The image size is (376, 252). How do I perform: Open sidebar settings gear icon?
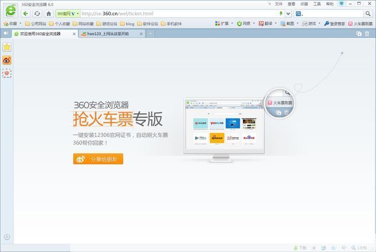pyautogui.click(x=7, y=237)
